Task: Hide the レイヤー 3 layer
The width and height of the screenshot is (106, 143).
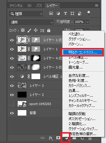Action: click(x=12, y=86)
